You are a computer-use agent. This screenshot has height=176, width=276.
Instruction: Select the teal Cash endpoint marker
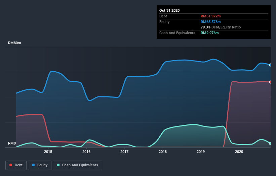(270, 144)
